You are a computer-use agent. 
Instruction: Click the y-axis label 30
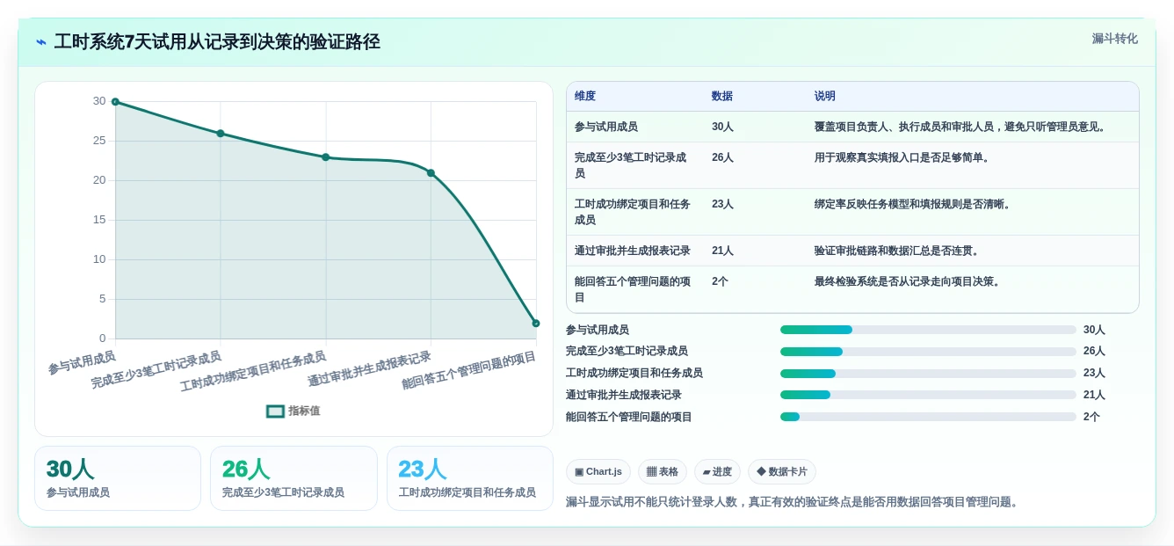[99, 101]
